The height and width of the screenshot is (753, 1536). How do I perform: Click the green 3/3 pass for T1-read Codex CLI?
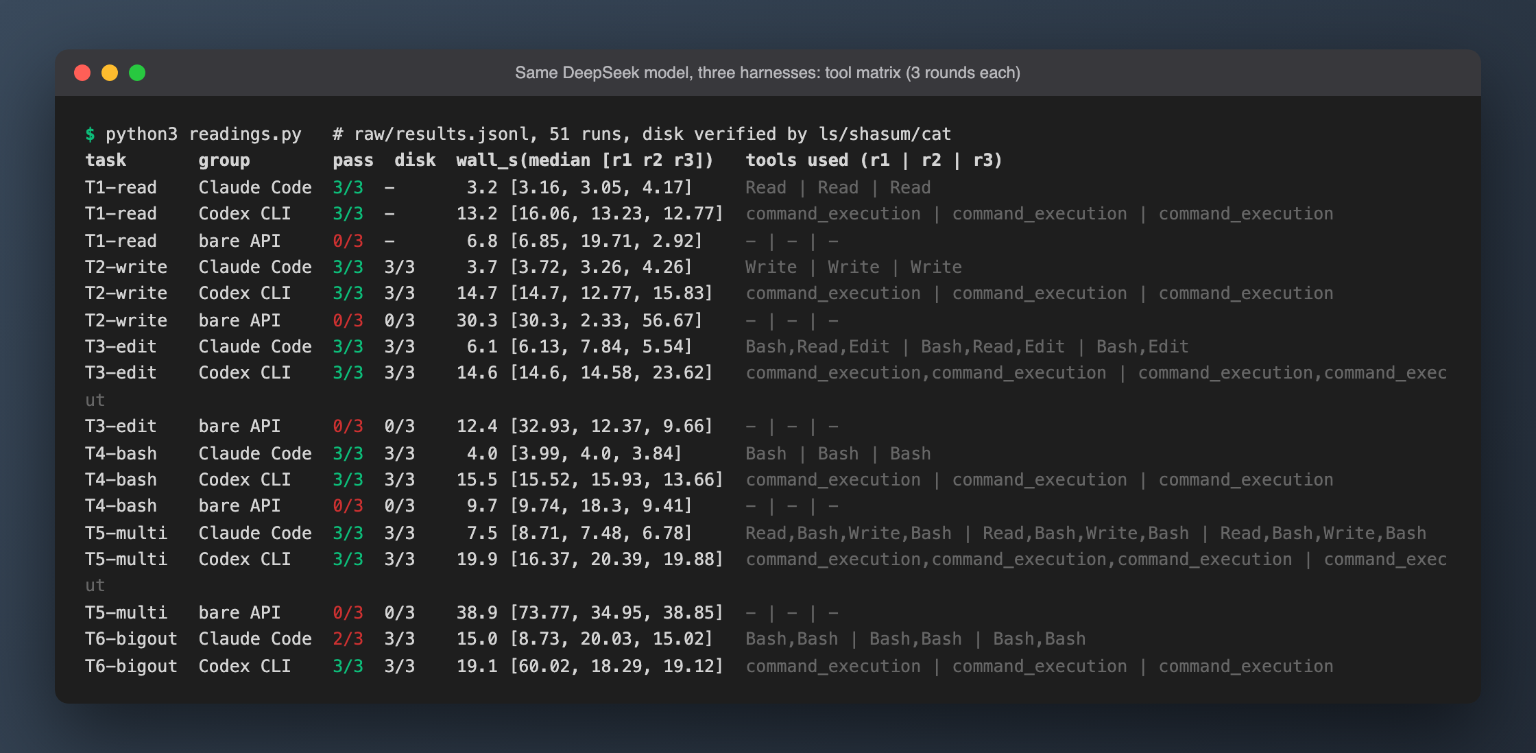click(x=348, y=214)
